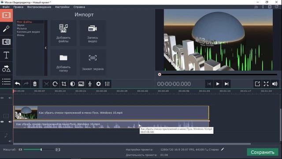Open the audio equalizer sliders icon
Viewport: 282px width, 159px height.
point(107,84)
